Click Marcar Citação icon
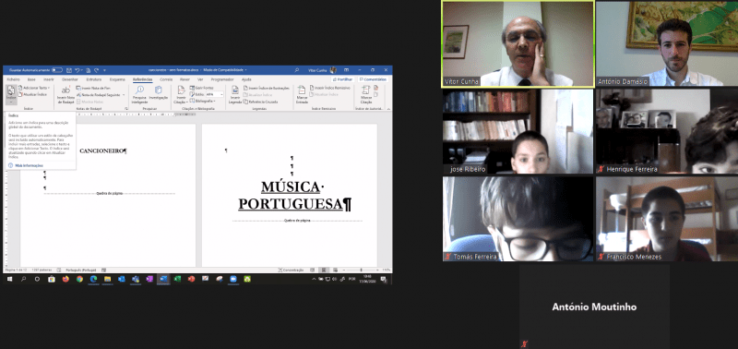The width and height of the screenshot is (738, 349). click(x=366, y=94)
